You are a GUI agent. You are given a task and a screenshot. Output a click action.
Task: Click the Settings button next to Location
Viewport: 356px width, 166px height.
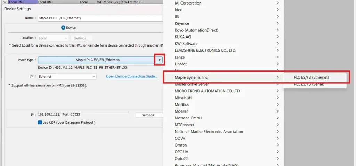(82, 38)
